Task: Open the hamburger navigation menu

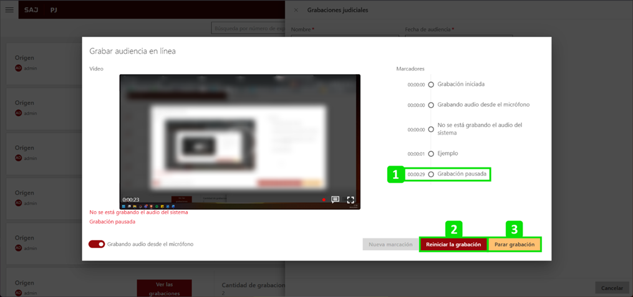Action: tap(9, 10)
